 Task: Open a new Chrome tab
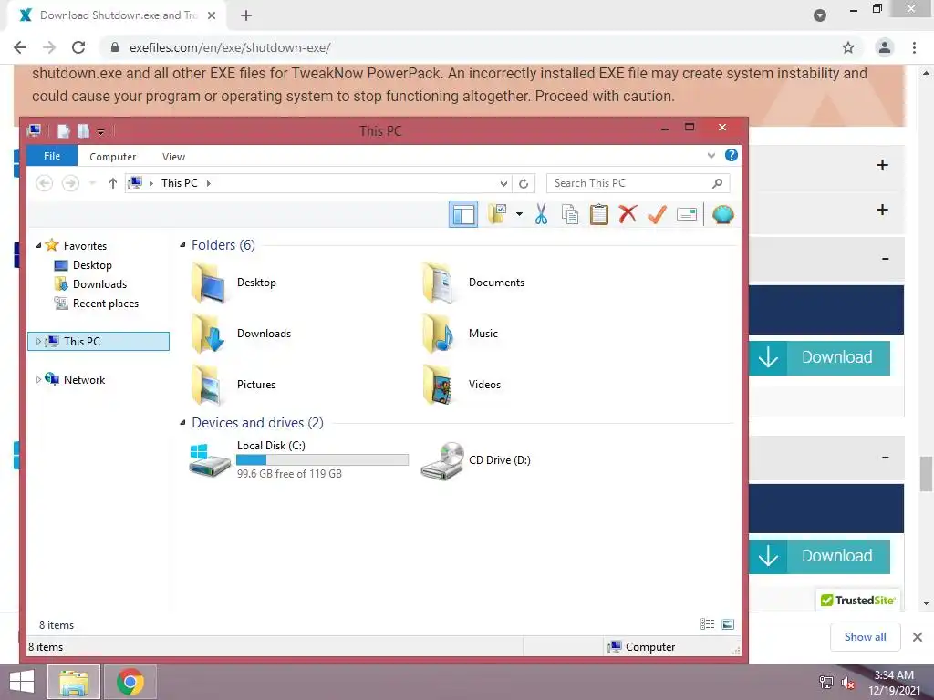pos(246,15)
